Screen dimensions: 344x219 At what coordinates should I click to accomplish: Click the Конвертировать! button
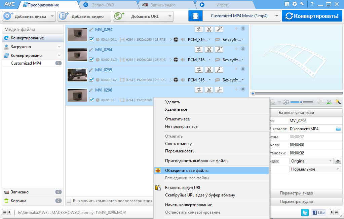[312, 16]
